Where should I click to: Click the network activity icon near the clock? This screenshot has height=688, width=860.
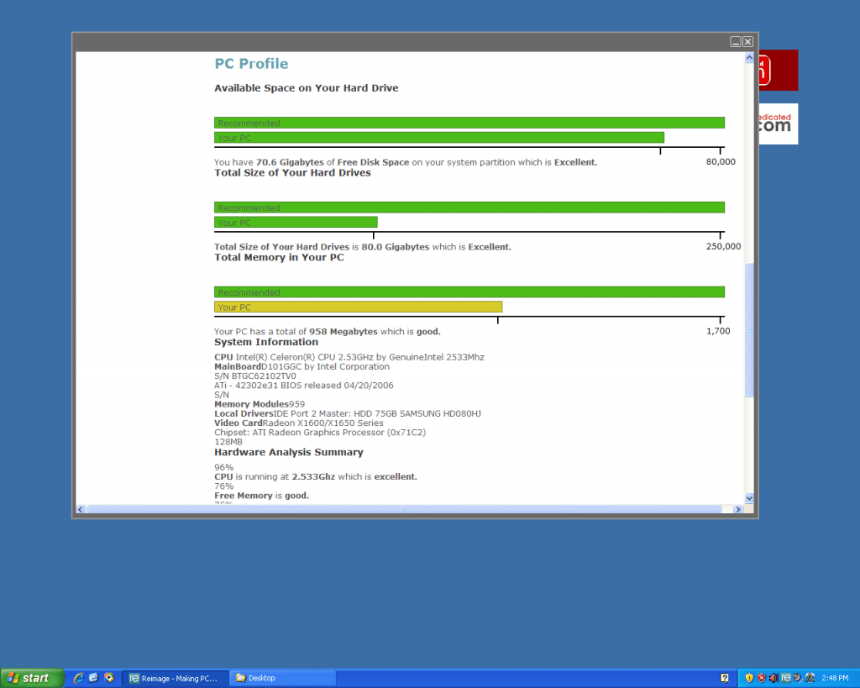point(796,678)
